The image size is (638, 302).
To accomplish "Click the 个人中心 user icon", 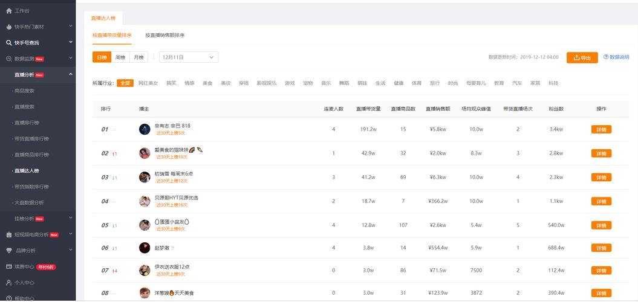I will (8, 283).
